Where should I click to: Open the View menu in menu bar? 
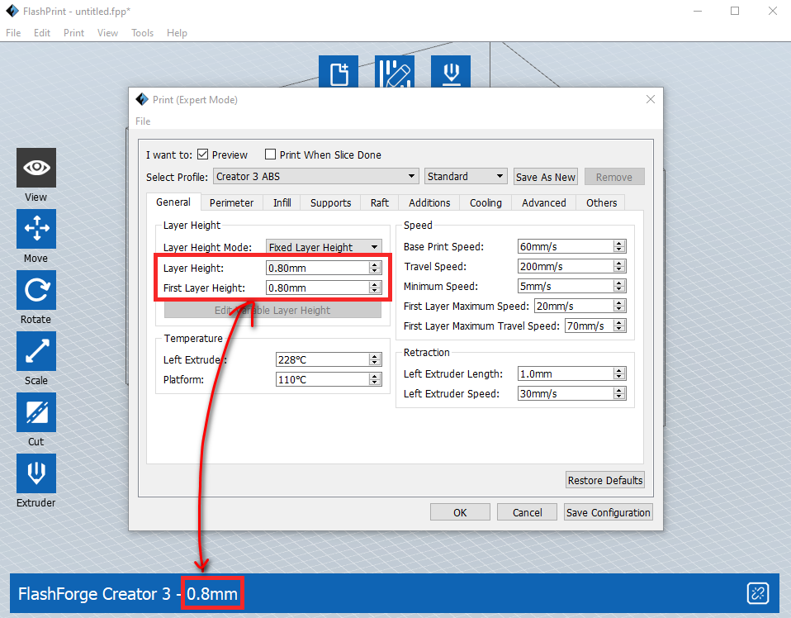[x=107, y=33]
